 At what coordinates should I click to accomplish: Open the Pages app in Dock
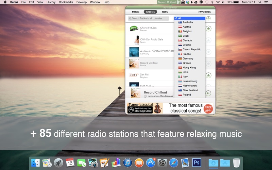(104, 163)
